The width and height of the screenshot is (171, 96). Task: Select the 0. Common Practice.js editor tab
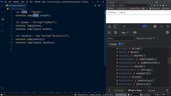pyautogui.click(x=16, y=6)
